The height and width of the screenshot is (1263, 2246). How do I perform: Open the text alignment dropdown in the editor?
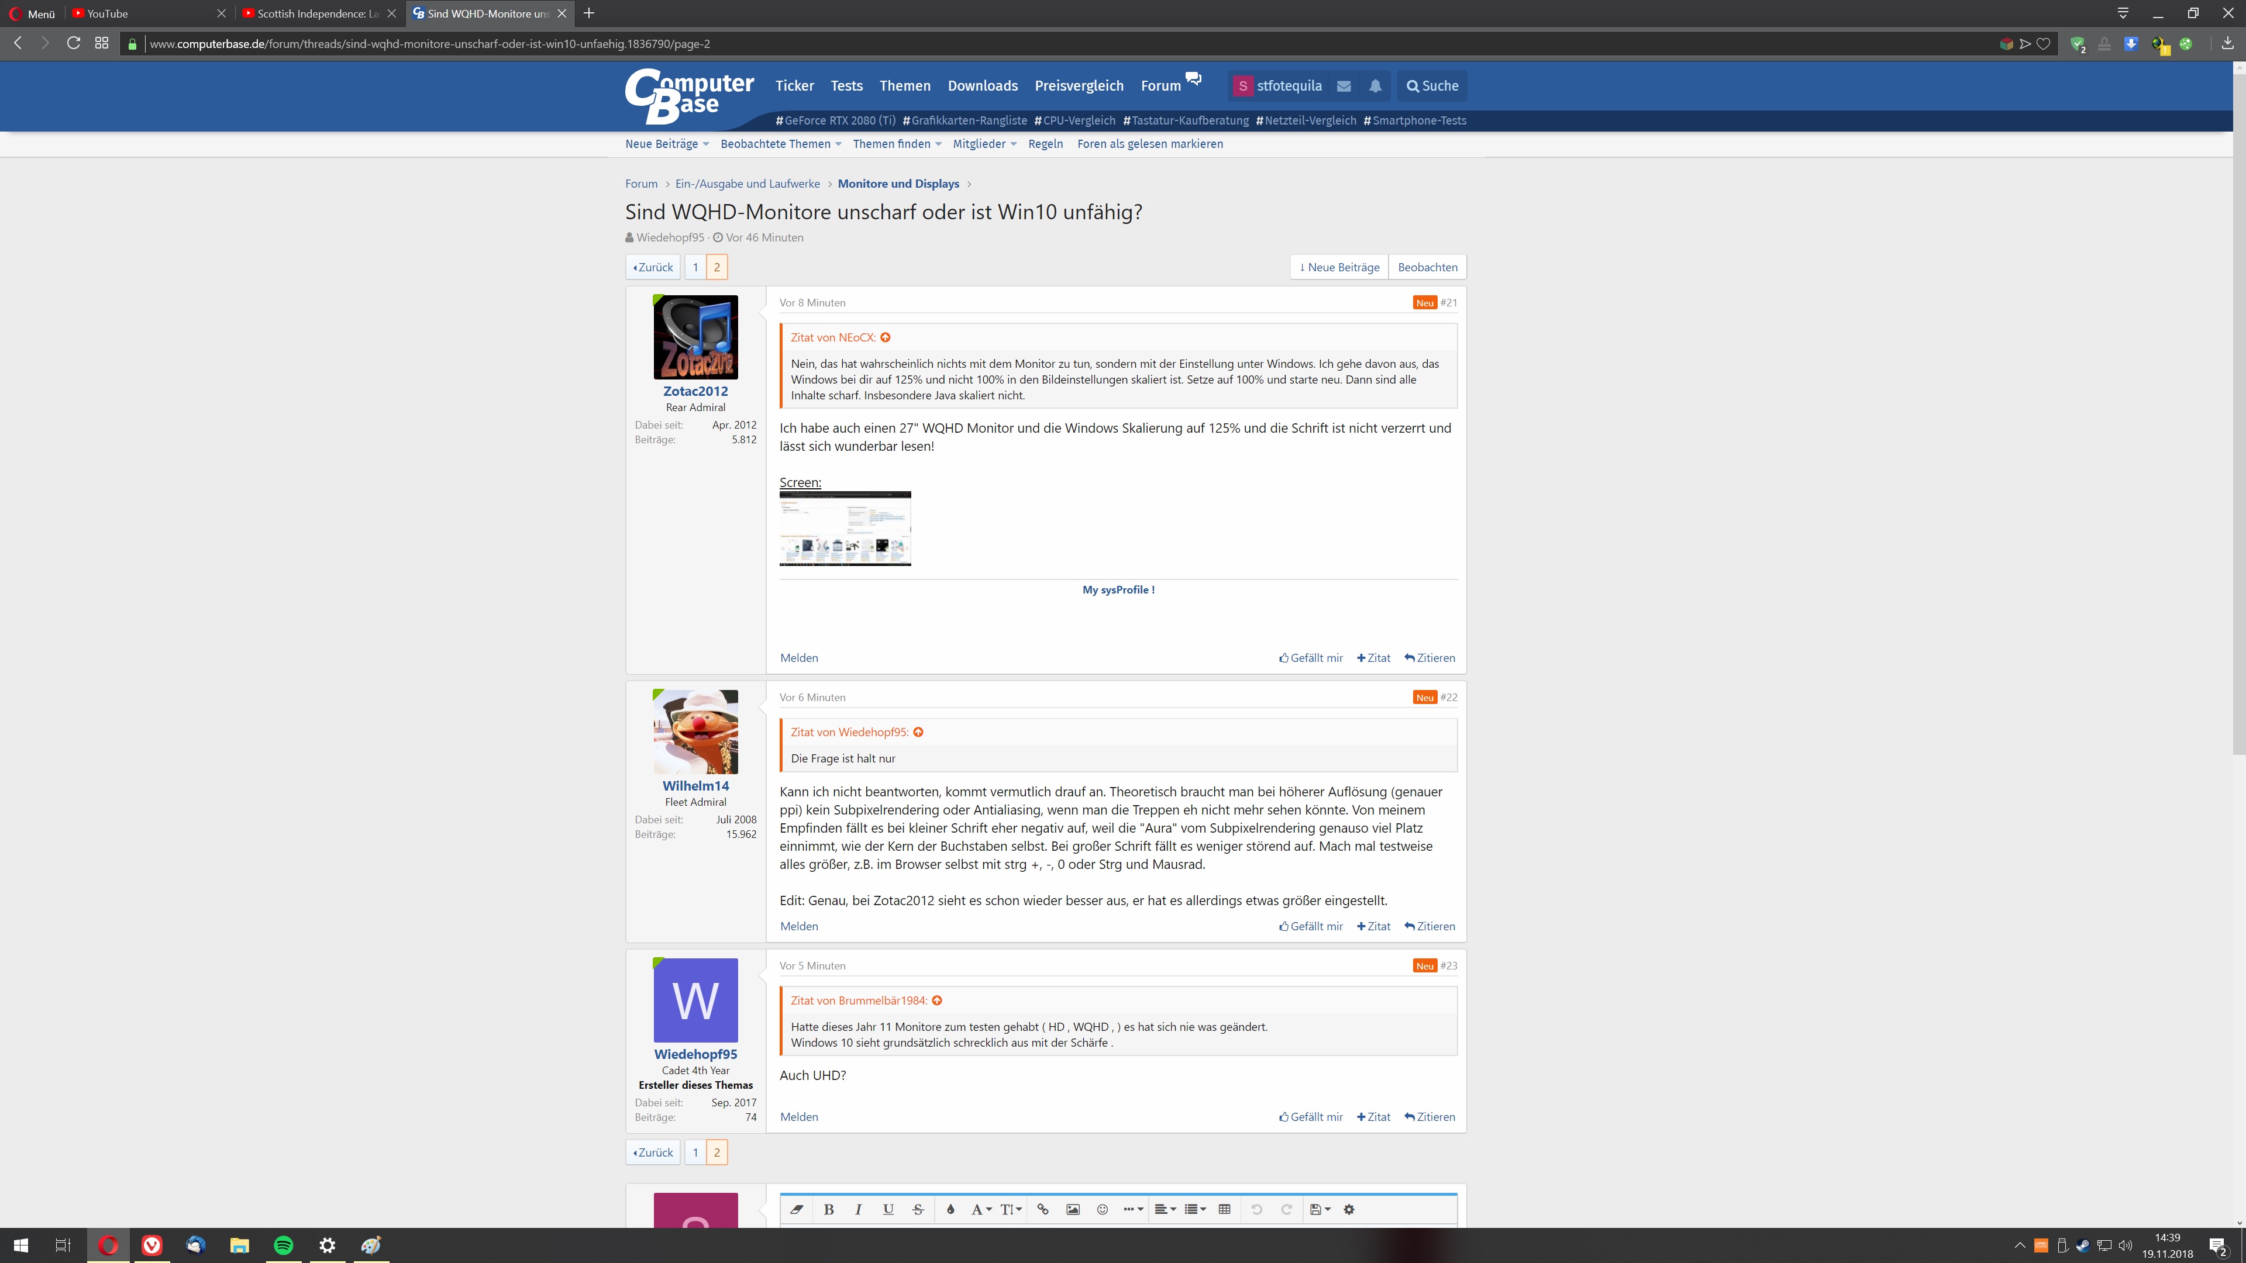click(x=1165, y=1209)
